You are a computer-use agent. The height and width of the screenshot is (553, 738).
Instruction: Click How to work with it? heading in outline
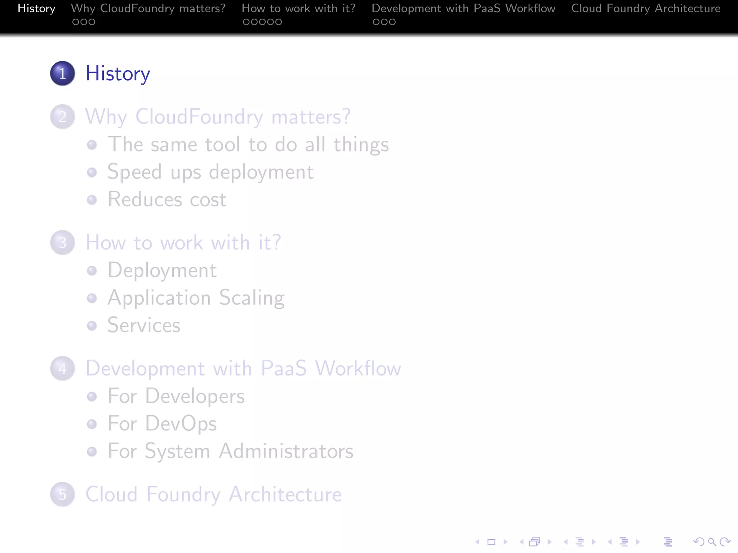[183, 242]
